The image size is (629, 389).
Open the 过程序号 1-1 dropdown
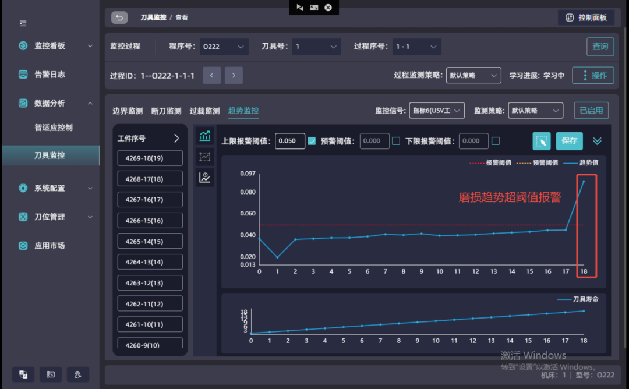pos(417,47)
